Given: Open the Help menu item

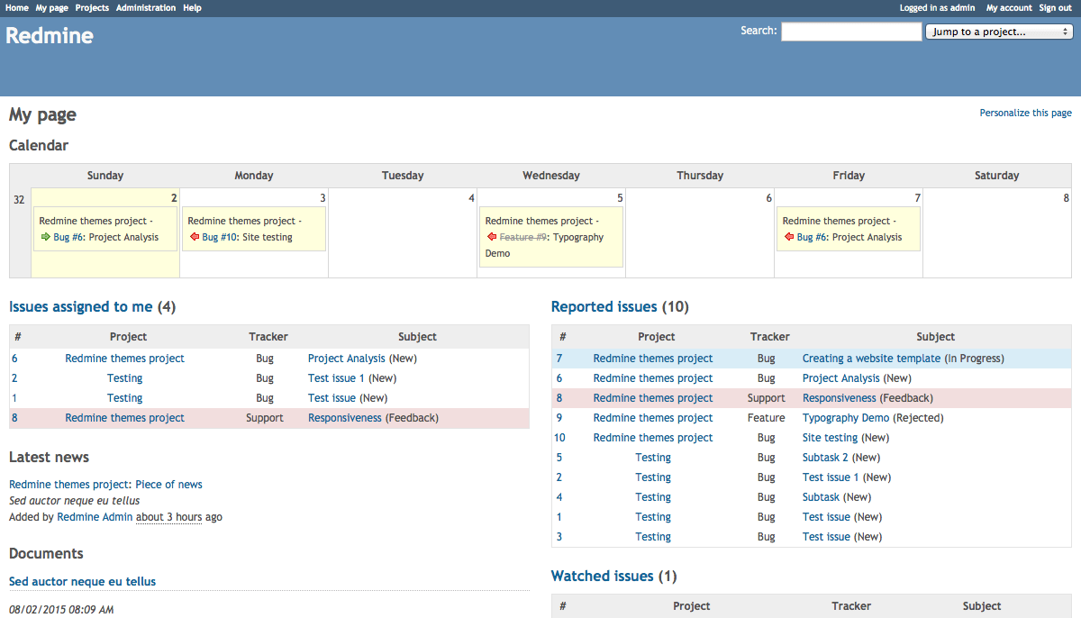Looking at the screenshot, I should [192, 8].
